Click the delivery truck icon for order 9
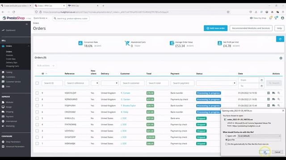Viewport: 286px width, 160px height. (273, 93)
